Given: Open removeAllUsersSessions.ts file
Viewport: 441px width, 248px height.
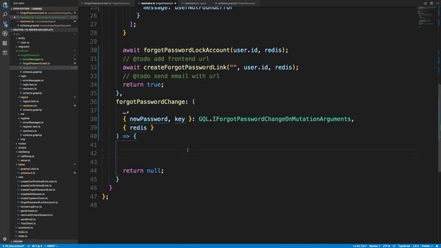Looking at the screenshot, I should (37, 215).
